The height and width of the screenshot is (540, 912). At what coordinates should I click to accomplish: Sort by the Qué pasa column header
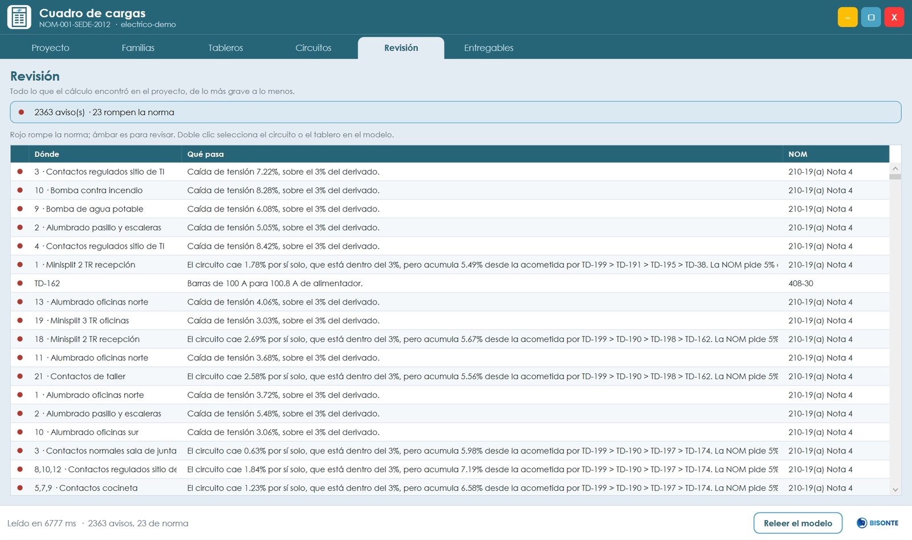(x=482, y=154)
